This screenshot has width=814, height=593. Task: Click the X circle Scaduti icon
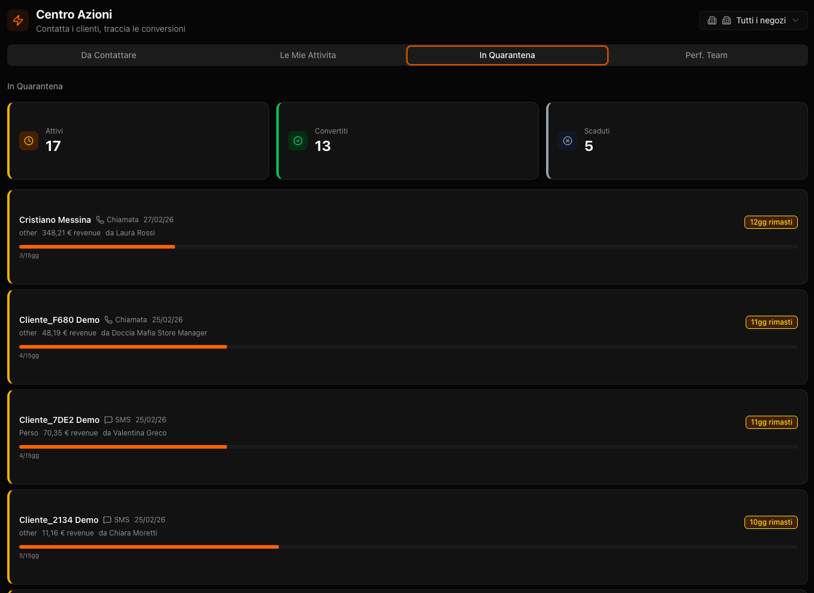click(x=568, y=141)
